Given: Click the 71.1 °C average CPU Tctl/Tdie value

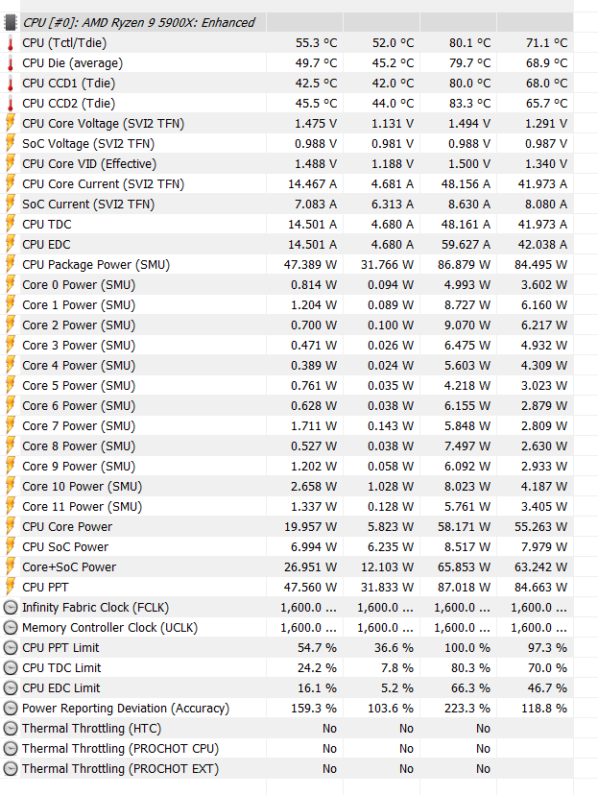Looking at the screenshot, I should point(546,43).
